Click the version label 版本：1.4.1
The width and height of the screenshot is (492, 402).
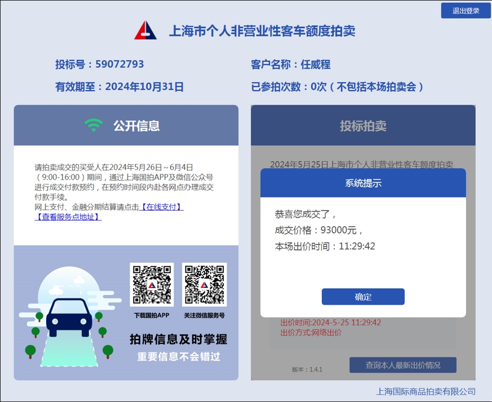(x=307, y=369)
